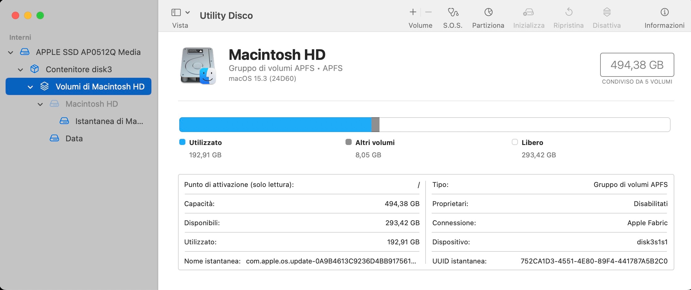
Task: Click the 494,38 GB capacity box
Action: (x=637, y=65)
